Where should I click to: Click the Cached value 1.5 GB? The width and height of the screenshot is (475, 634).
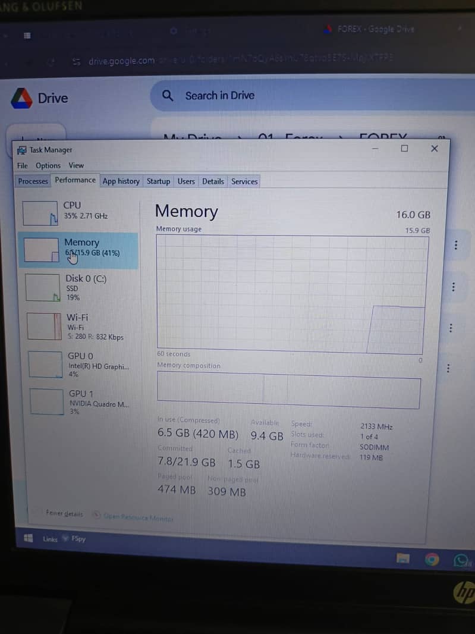[x=244, y=464]
